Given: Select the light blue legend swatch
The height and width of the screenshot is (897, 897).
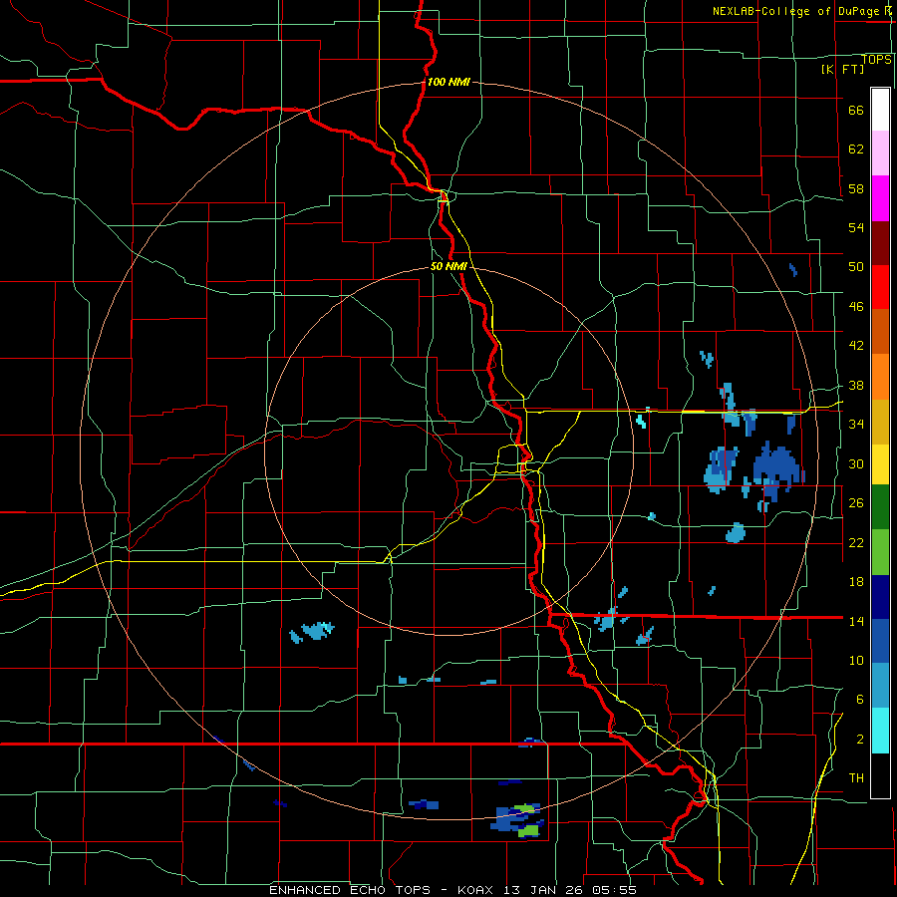Looking at the screenshot, I should coord(880,686).
